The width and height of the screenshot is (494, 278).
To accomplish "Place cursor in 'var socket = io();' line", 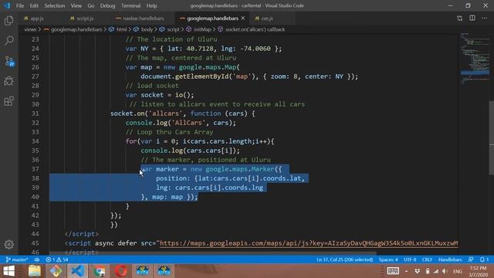I will click(x=160, y=95).
